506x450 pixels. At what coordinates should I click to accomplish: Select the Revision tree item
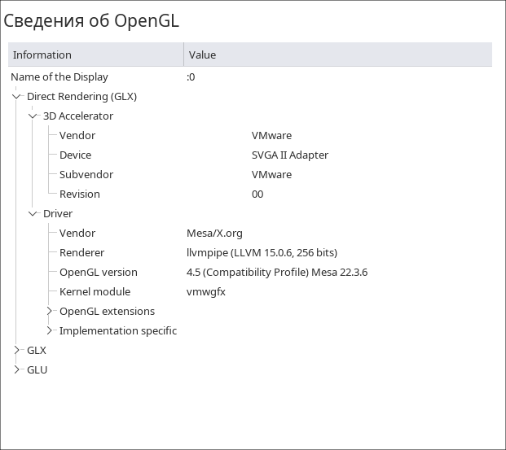[79, 194]
